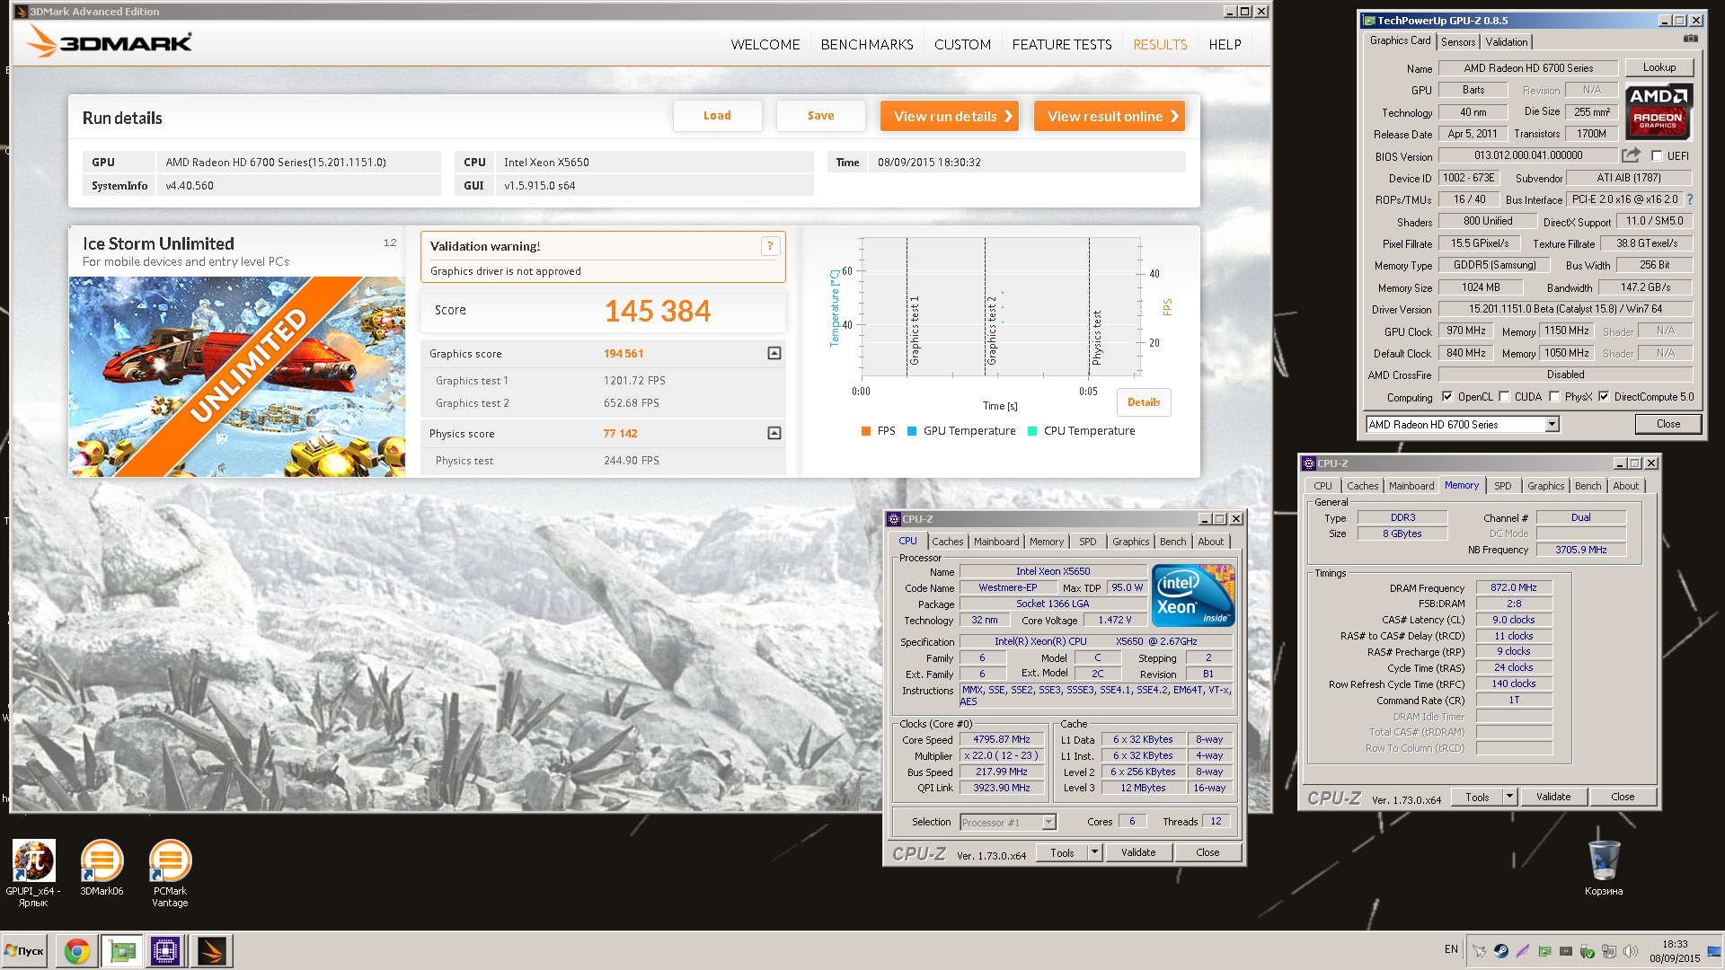The height and width of the screenshot is (970, 1725).
Task: Open the Recycle Bin on the desktop
Action: (x=1604, y=868)
